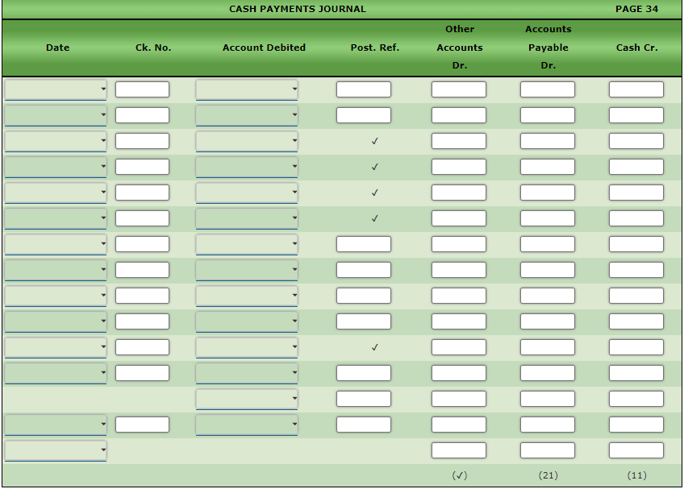Click the fourth row's Cash Cr. field

coord(636,167)
